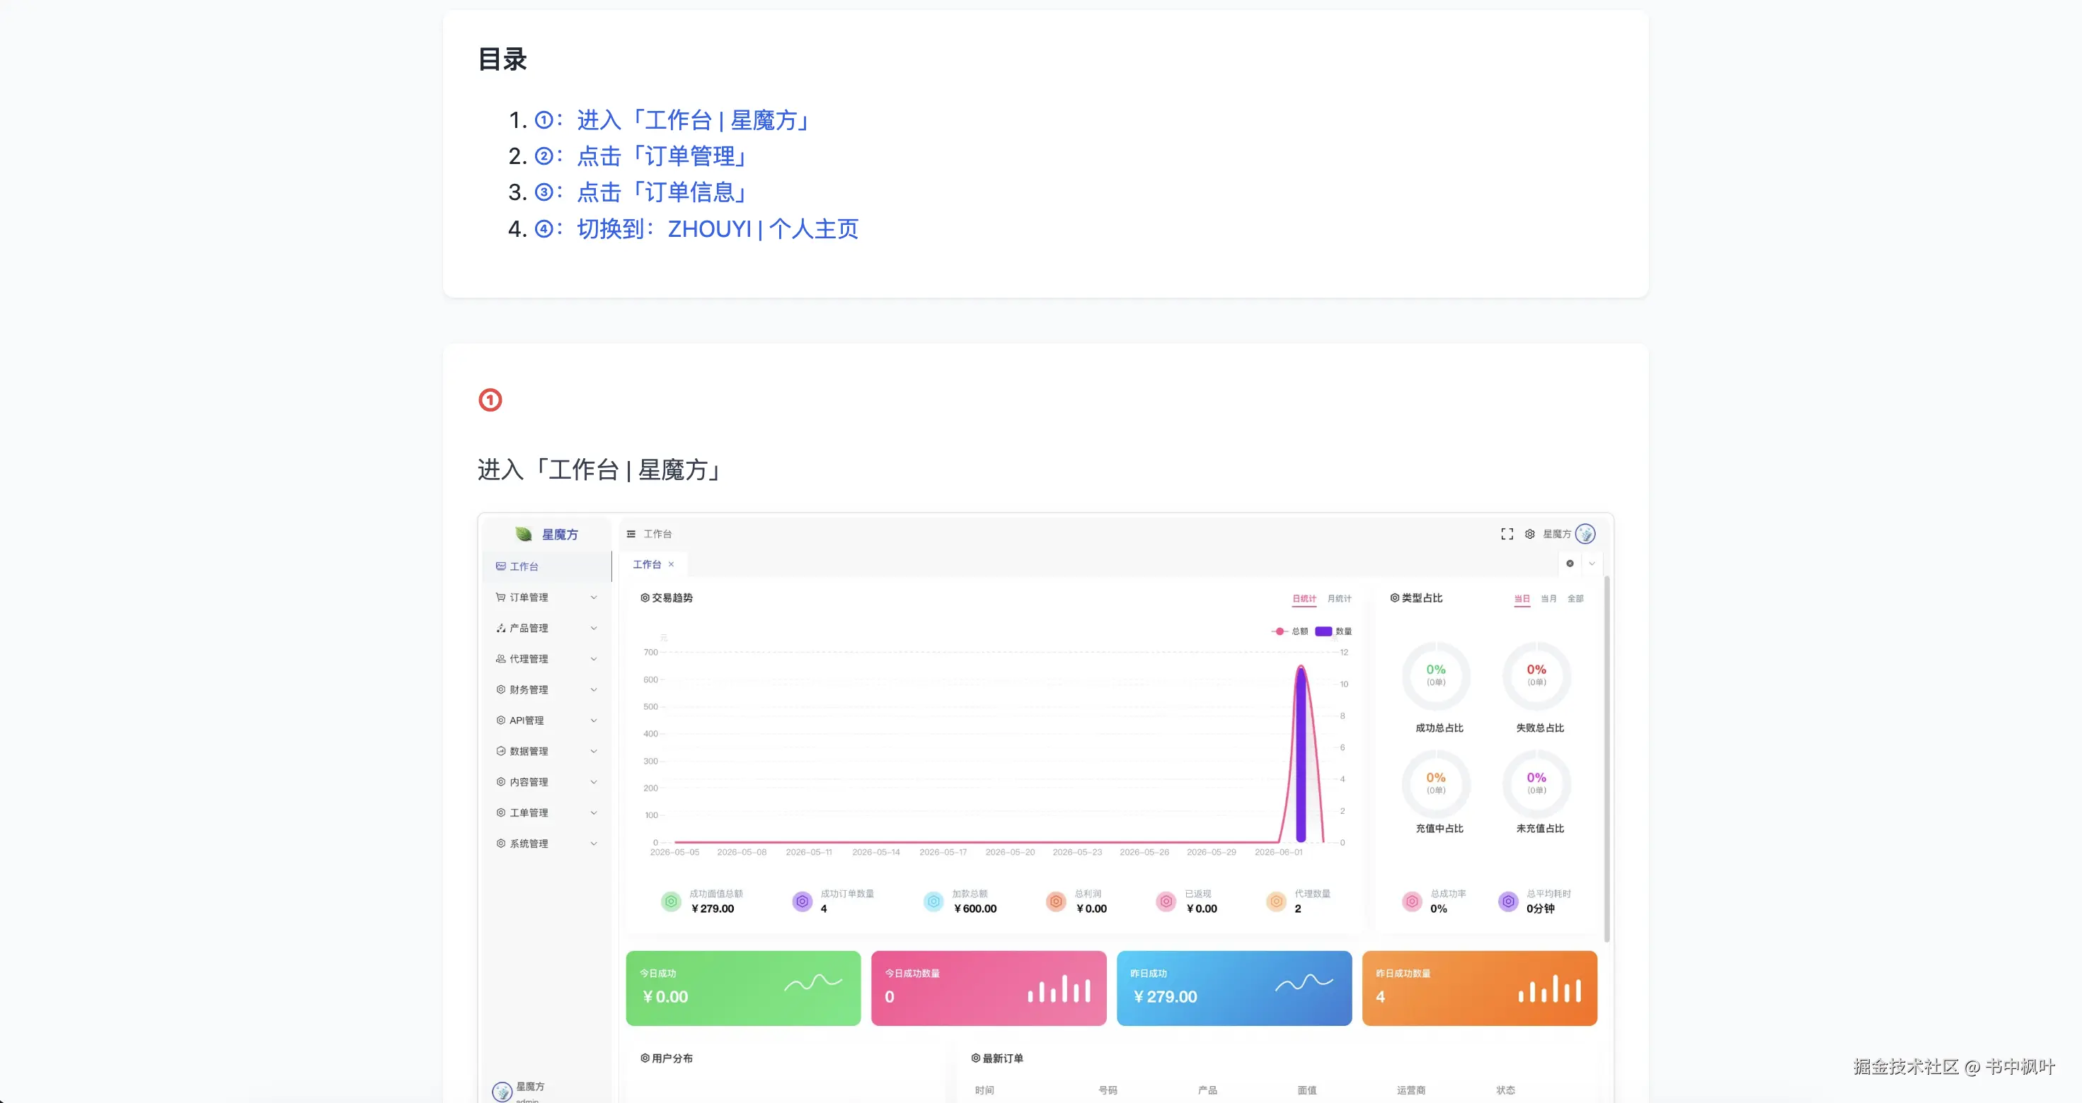Select the 当月 tab in 类型占比

click(x=1548, y=598)
